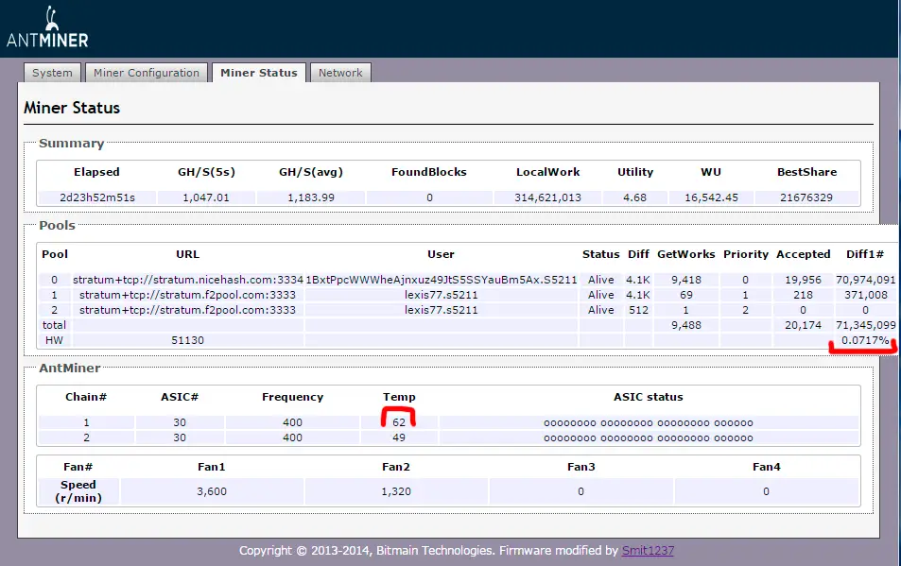Select the stratum.nicehash.com:3334 pool URL
The width and height of the screenshot is (901, 566).
click(x=188, y=280)
